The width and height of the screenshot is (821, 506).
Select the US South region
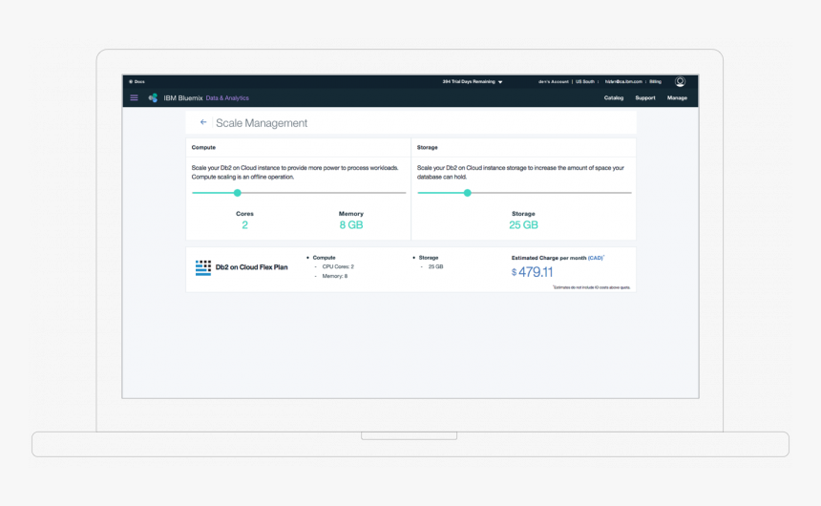click(x=585, y=82)
